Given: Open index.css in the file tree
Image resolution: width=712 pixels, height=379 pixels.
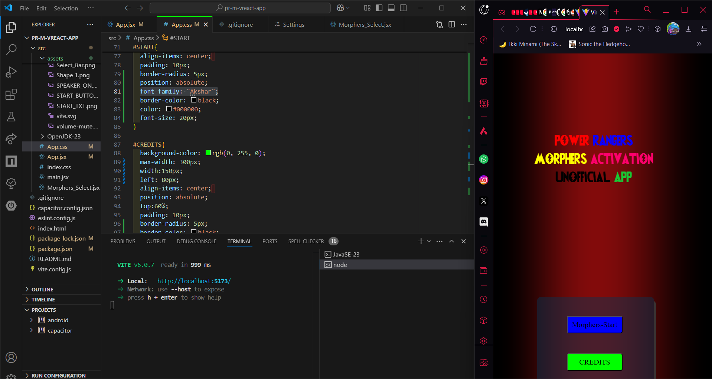Looking at the screenshot, I should pyautogui.click(x=59, y=167).
